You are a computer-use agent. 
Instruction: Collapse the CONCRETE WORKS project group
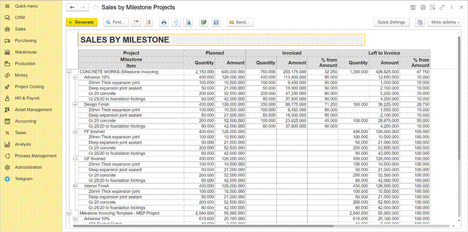(x=69, y=72)
